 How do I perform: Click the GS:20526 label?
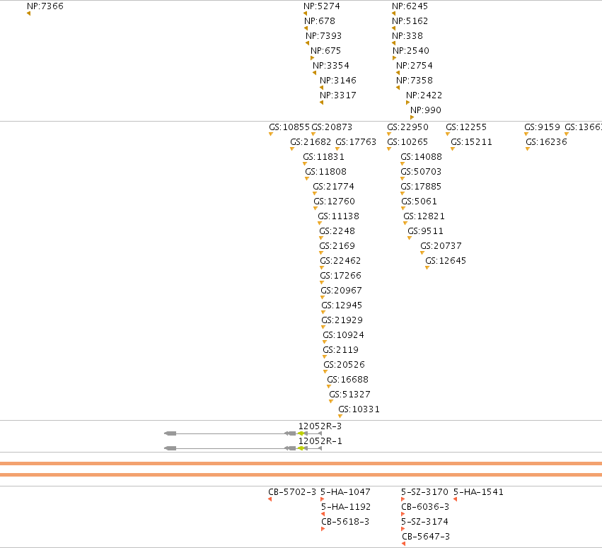(x=344, y=365)
